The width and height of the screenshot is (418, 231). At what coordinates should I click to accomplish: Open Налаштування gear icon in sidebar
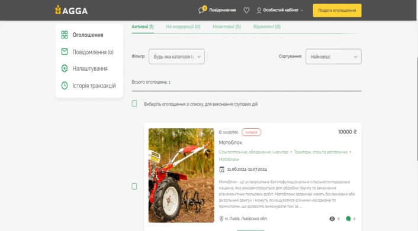[65, 69]
